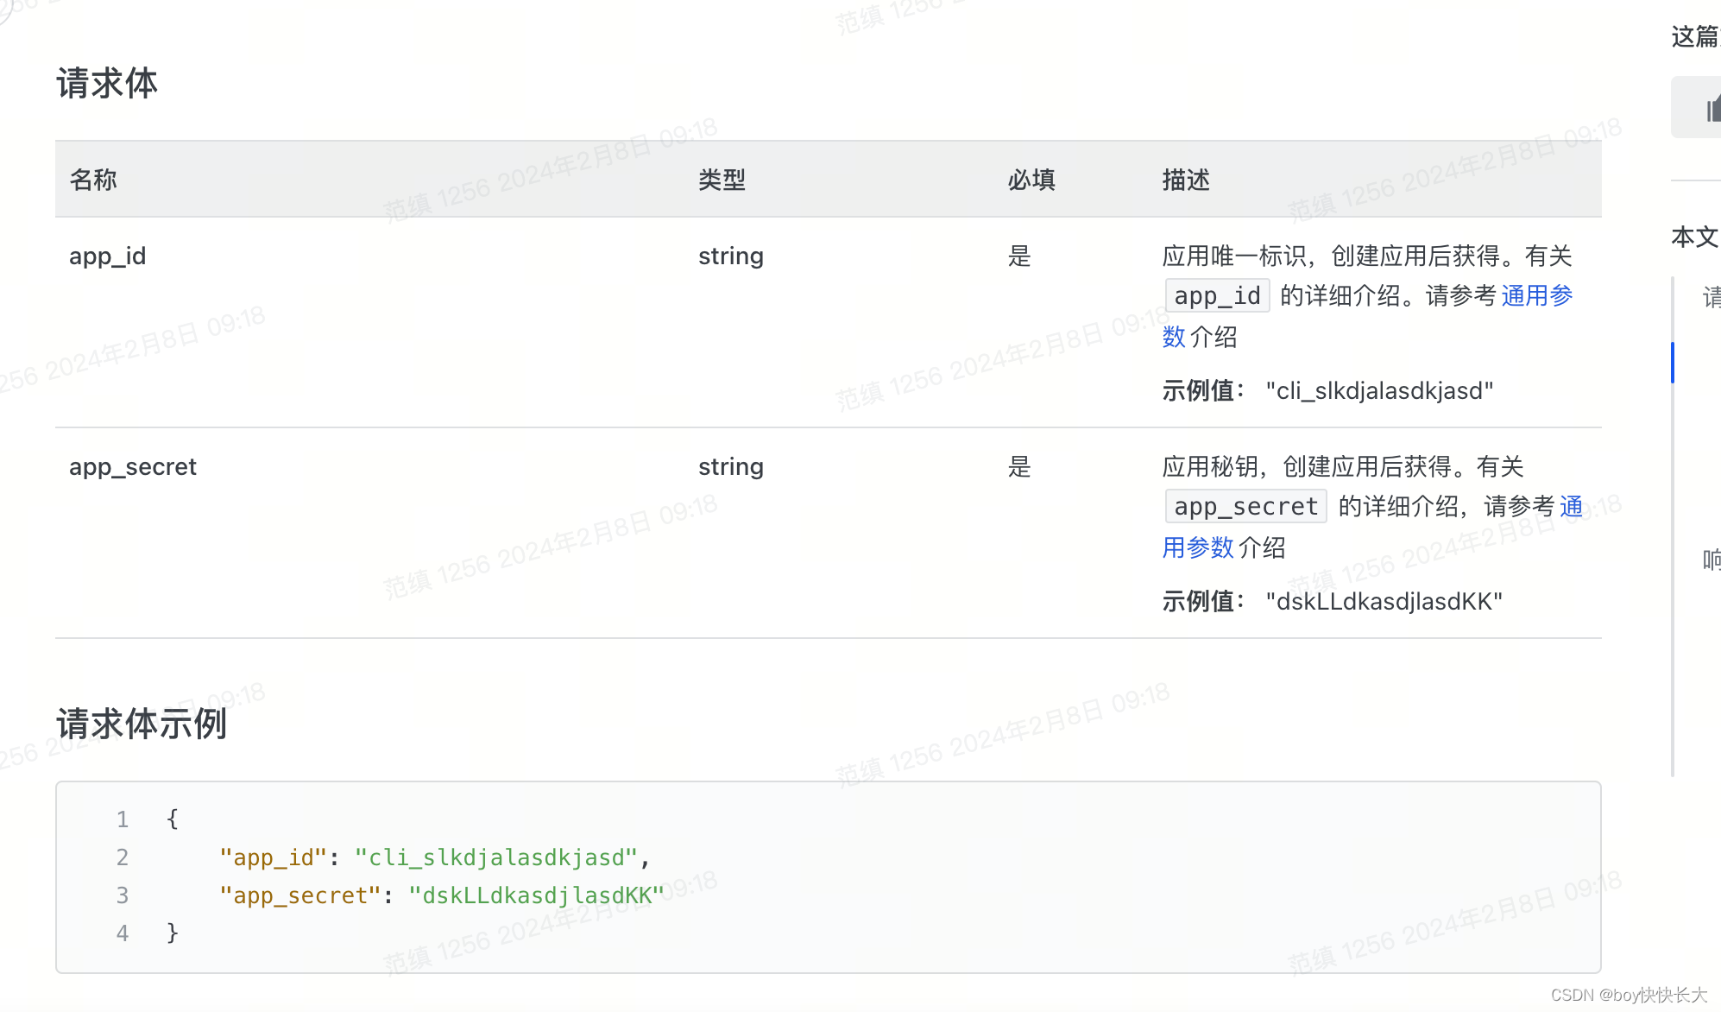Click the blue active marker in outline bar
The height and width of the screenshot is (1012, 1721).
coord(1673,363)
